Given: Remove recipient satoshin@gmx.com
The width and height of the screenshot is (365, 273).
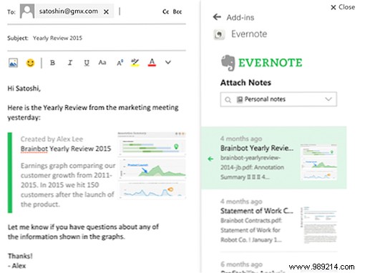Looking at the screenshot, I should [106, 11].
